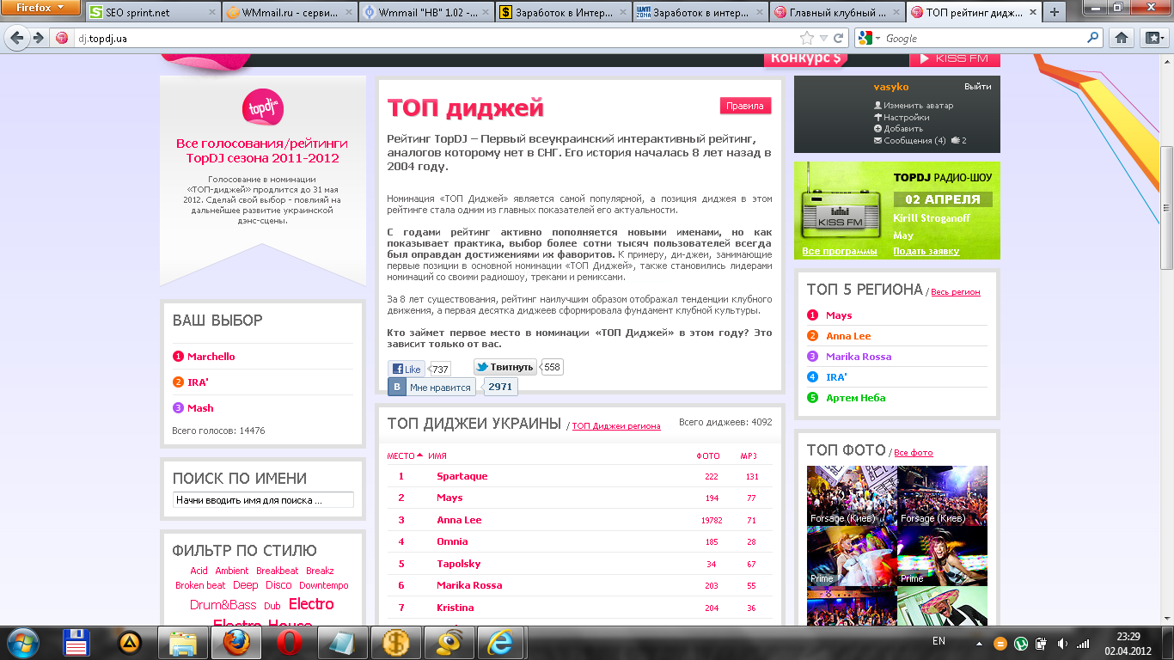The height and width of the screenshot is (660, 1174).
Task: Open Все голосования/рейтинги TopDJ link
Action: [262, 150]
